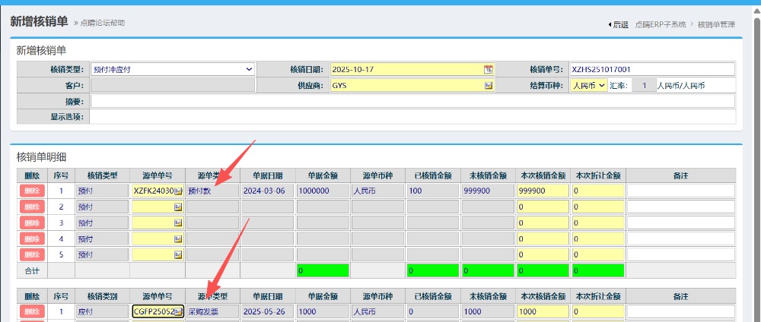Click the 摘要 summary input field
Viewport: 761px width, 322px height.
coord(412,101)
